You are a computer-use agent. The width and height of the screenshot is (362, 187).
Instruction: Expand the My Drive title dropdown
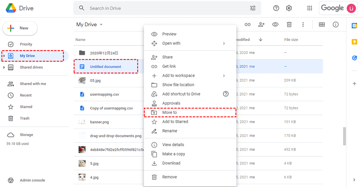click(x=101, y=25)
